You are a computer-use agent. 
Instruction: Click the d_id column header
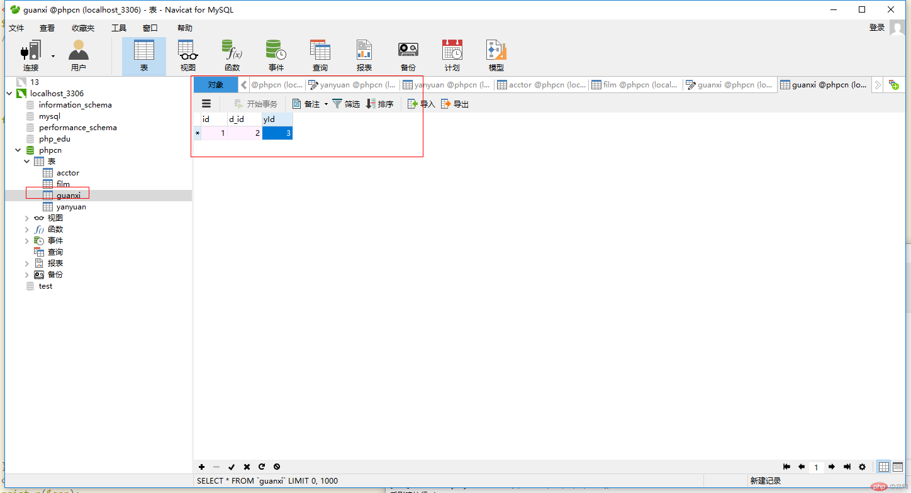pos(244,119)
